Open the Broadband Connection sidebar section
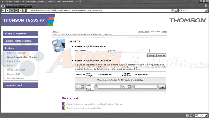Image resolution: width=209 pixels, height=118 pixels. (21, 41)
